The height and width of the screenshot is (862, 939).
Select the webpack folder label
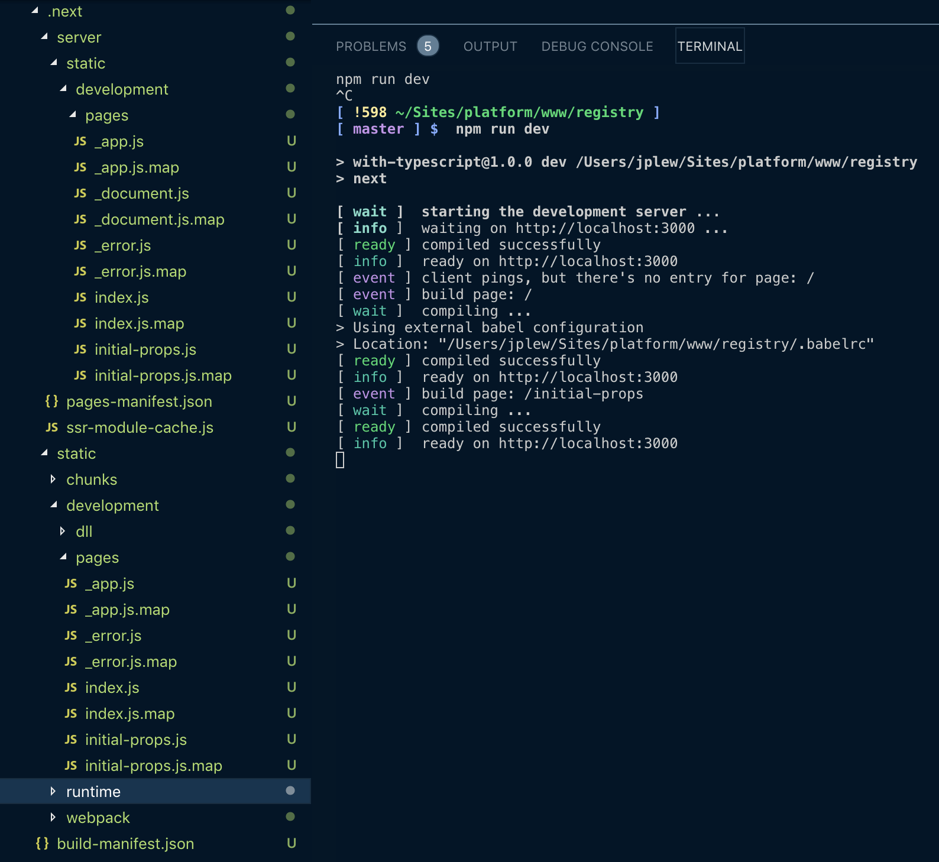(x=98, y=818)
